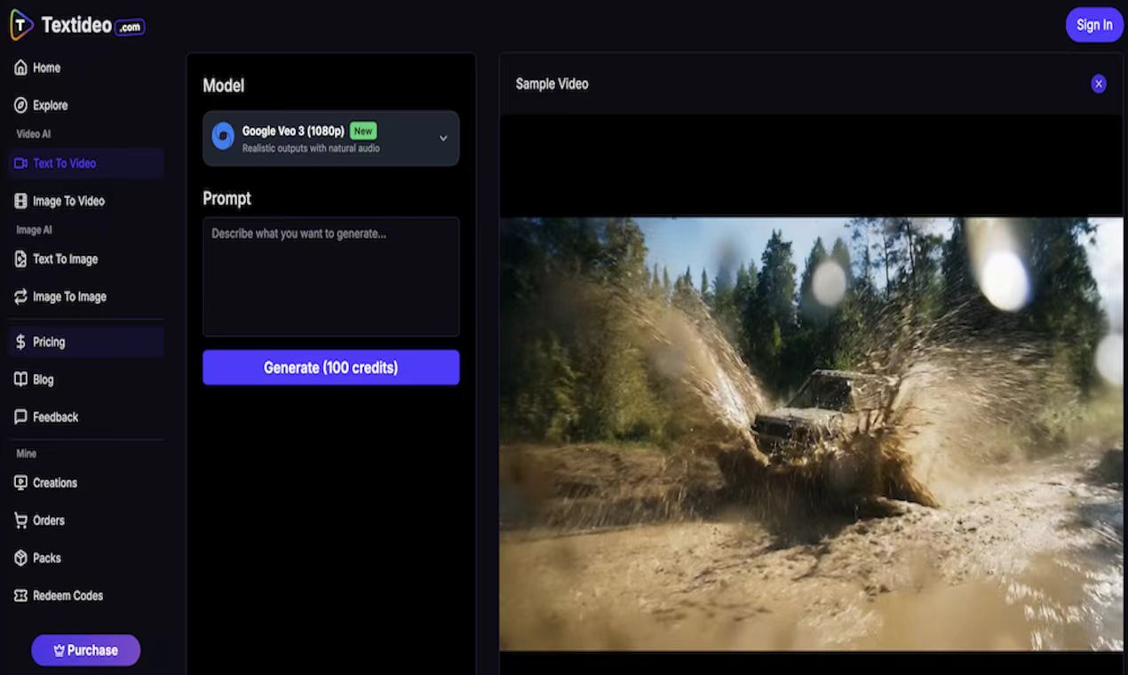1128x675 pixels.
Task: Open the Redeem Codes section
Action: tap(66, 595)
